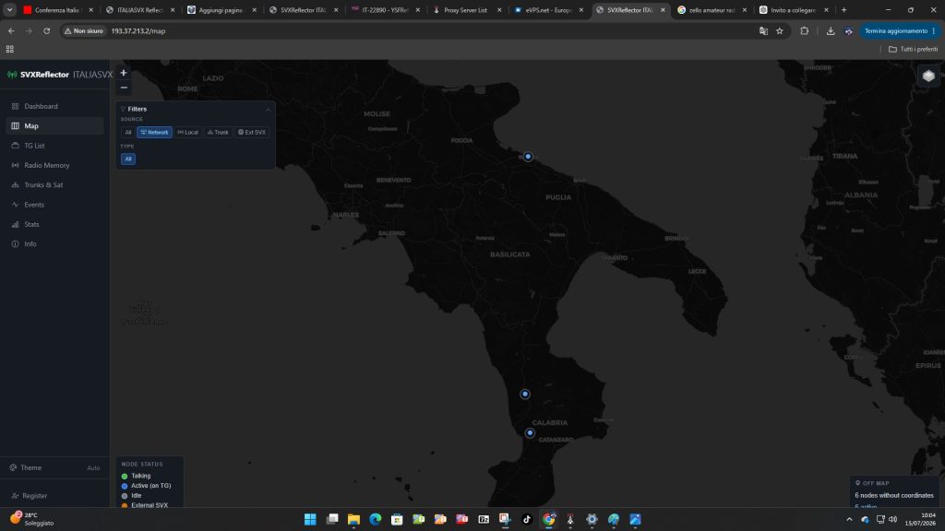The height and width of the screenshot is (531, 945).
Task: Collapse the Filters panel chevron
Action: [269, 109]
